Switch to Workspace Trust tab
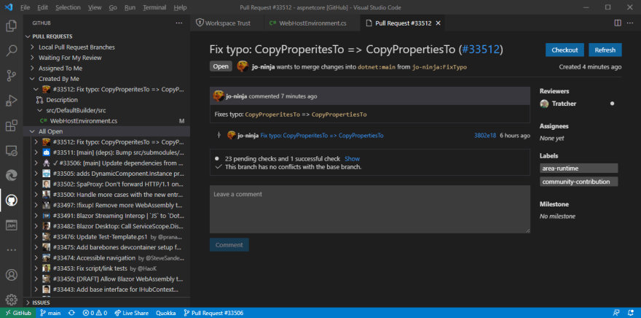 (228, 23)
